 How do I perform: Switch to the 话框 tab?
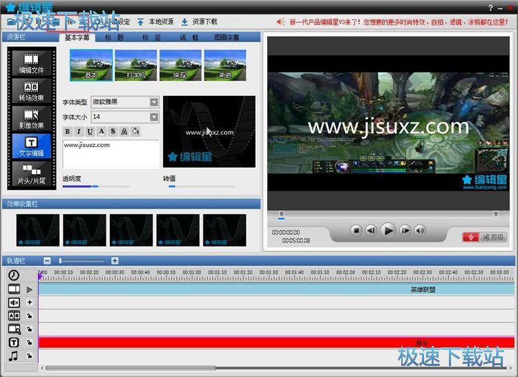(x=189, y=37)
